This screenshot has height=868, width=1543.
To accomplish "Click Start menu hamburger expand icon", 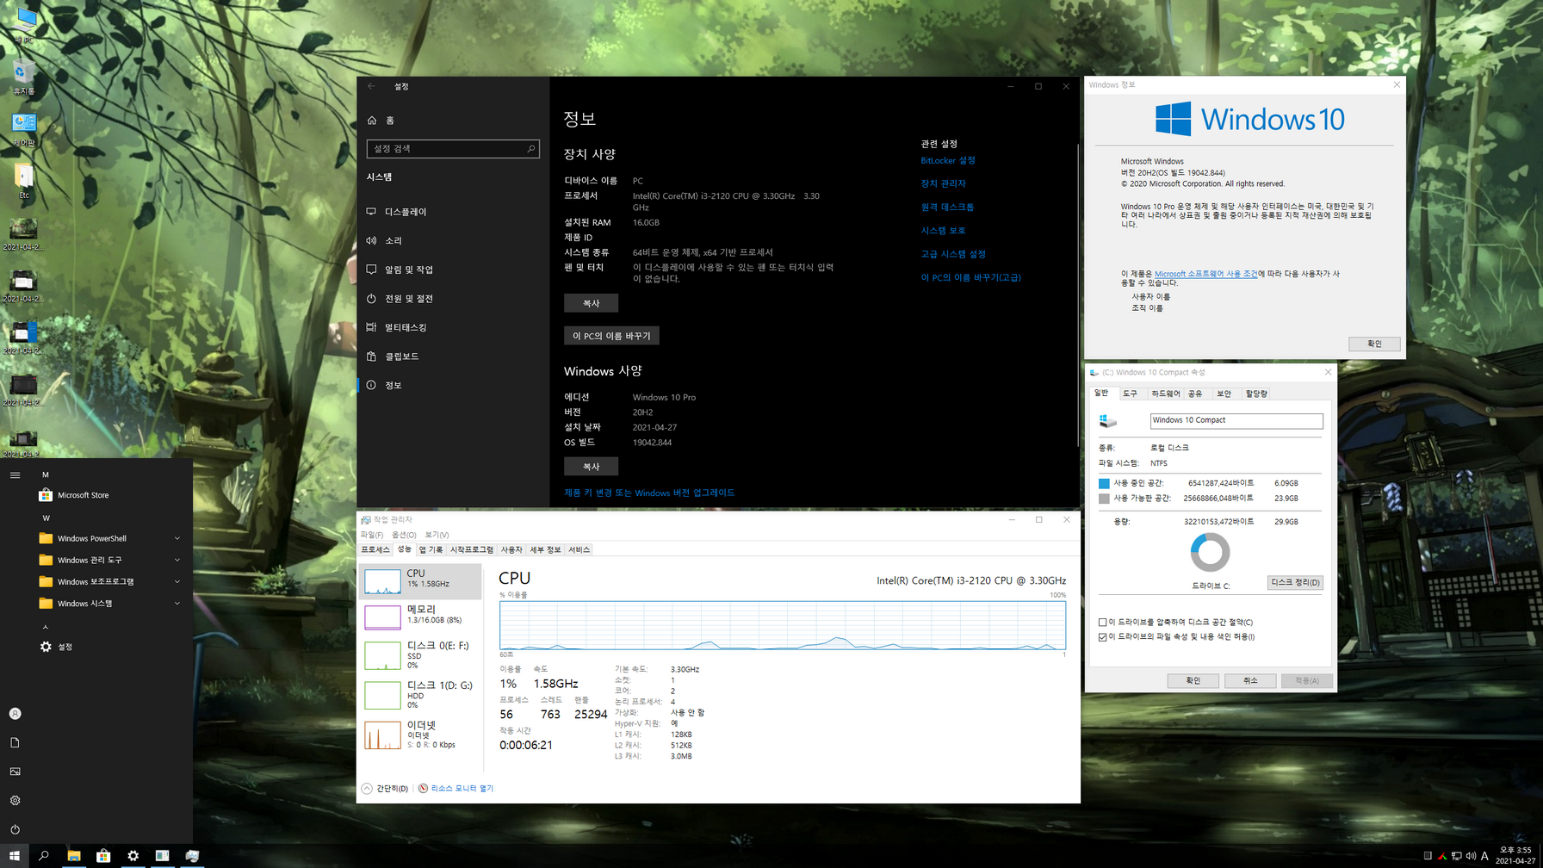I will coord(15,474).
